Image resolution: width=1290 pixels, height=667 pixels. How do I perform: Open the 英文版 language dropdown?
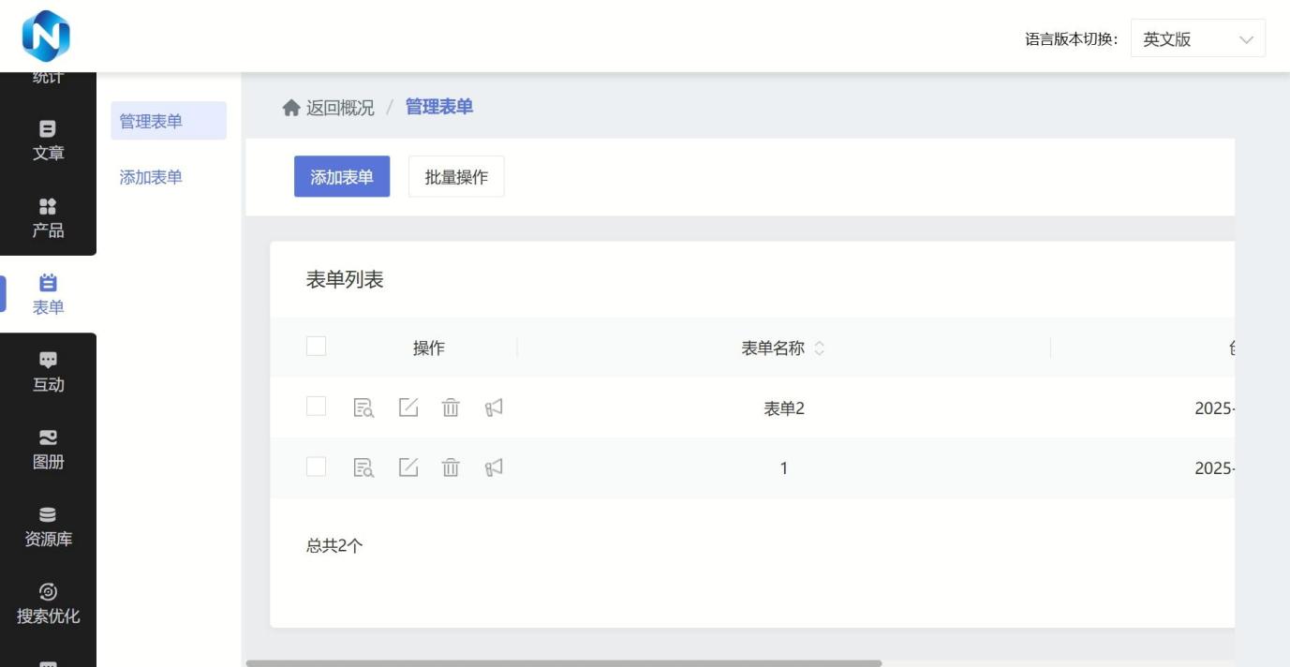point(1197,39)
